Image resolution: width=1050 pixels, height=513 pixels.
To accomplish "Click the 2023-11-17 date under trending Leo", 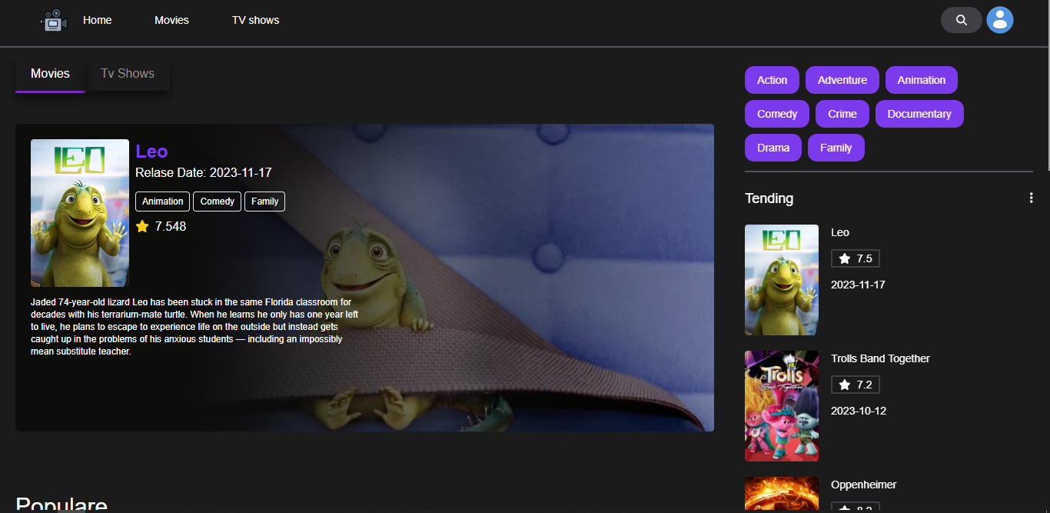I will click(x=858, y=285).
